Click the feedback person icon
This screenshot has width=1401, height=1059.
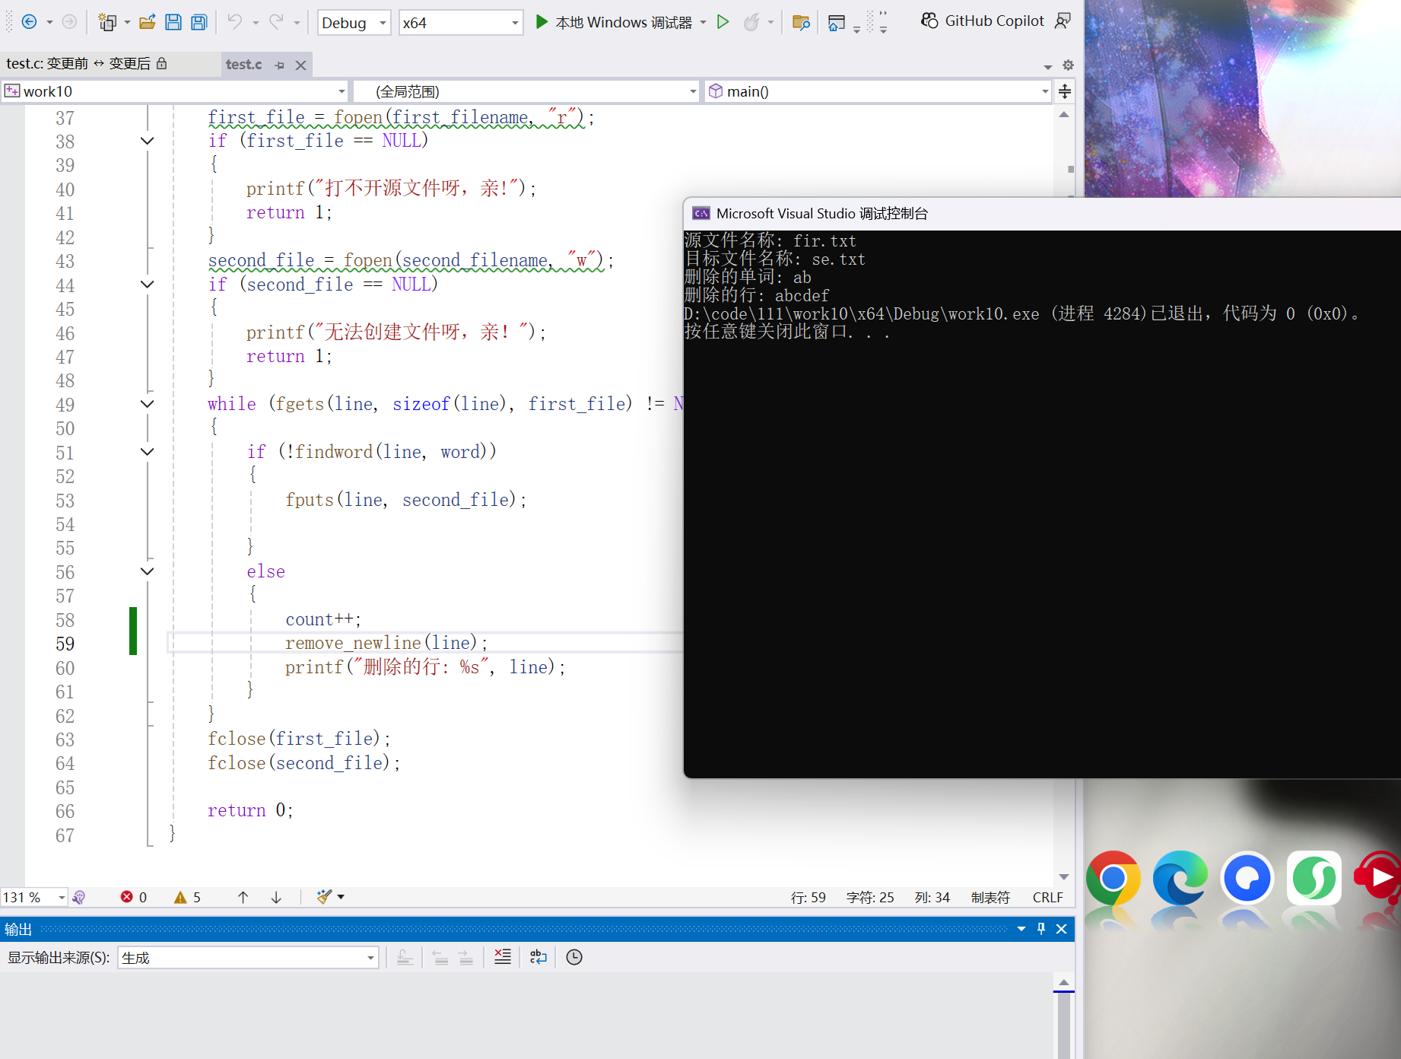(1063, 21)
